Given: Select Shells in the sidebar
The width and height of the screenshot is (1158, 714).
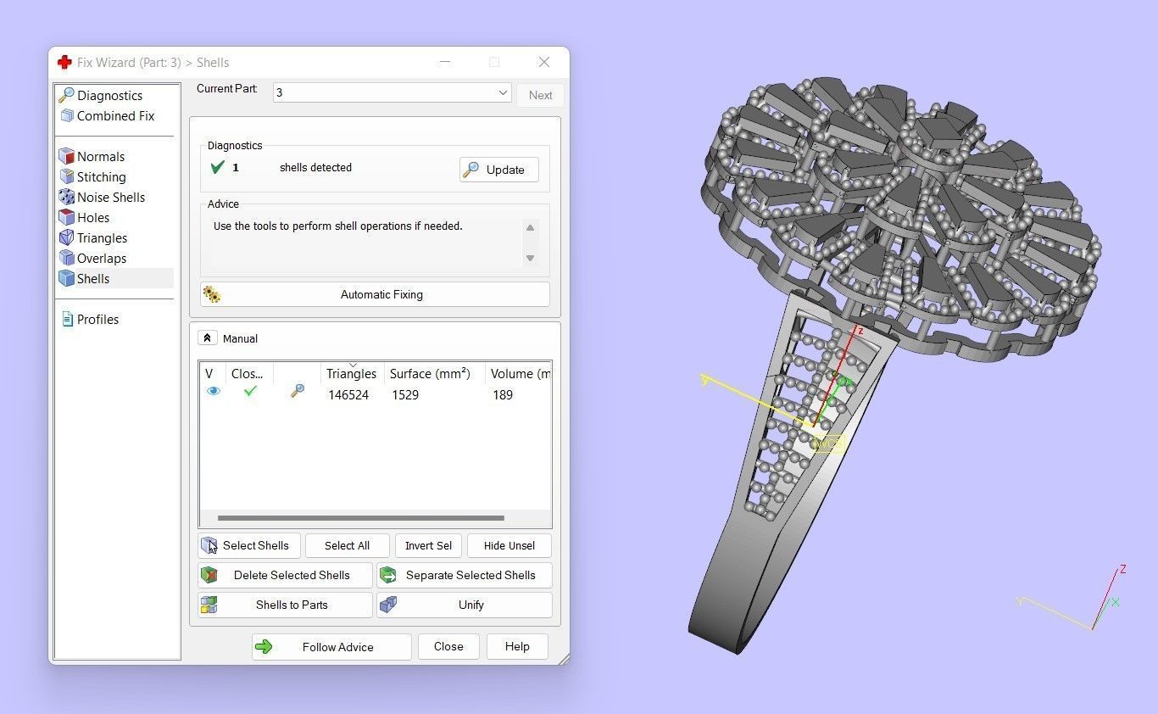Looking at the screenshot, I should coord(92,279).
